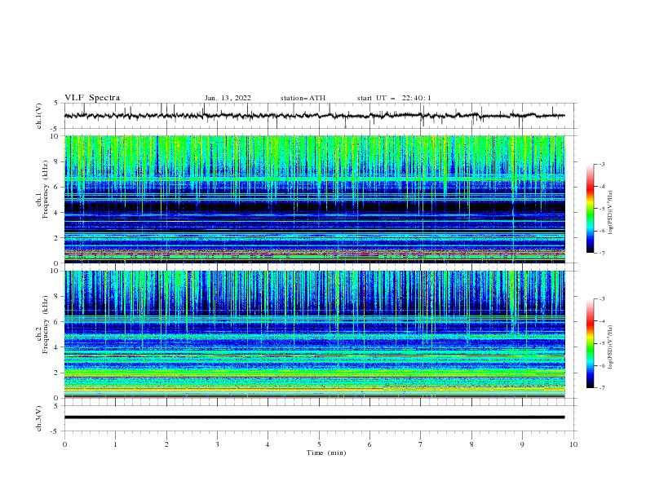Click the "-3" tick on lower color bar
This screenshot has height=499, width=646.
click(601, 299)
